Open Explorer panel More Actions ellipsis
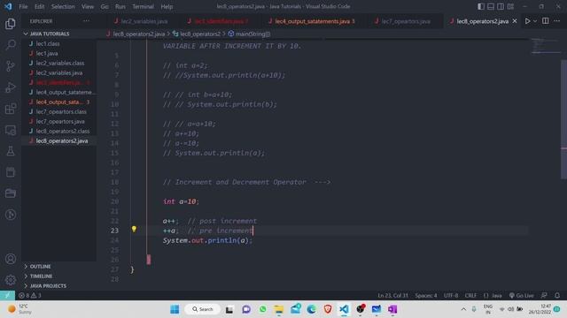 coord(86,21)
